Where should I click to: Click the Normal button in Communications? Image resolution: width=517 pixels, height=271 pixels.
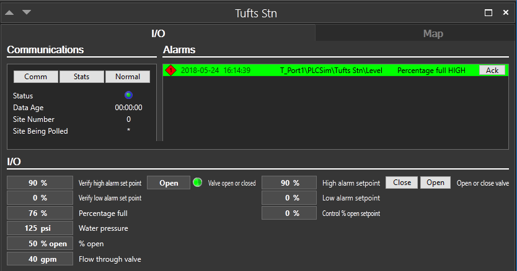[127, 77]
